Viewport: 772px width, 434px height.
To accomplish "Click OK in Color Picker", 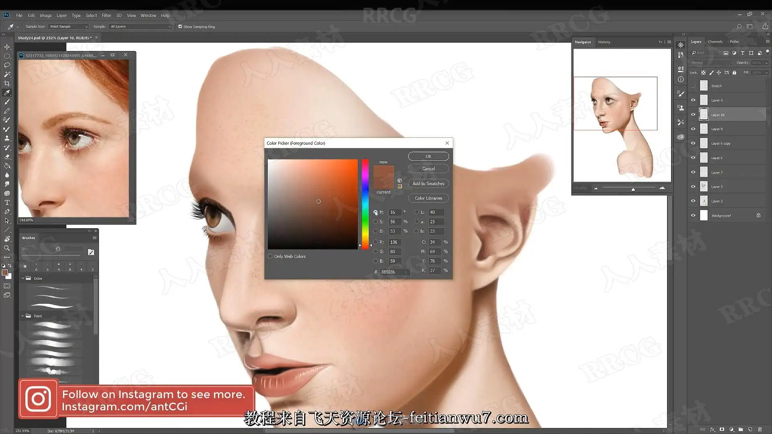I will [x=428, y=156].
